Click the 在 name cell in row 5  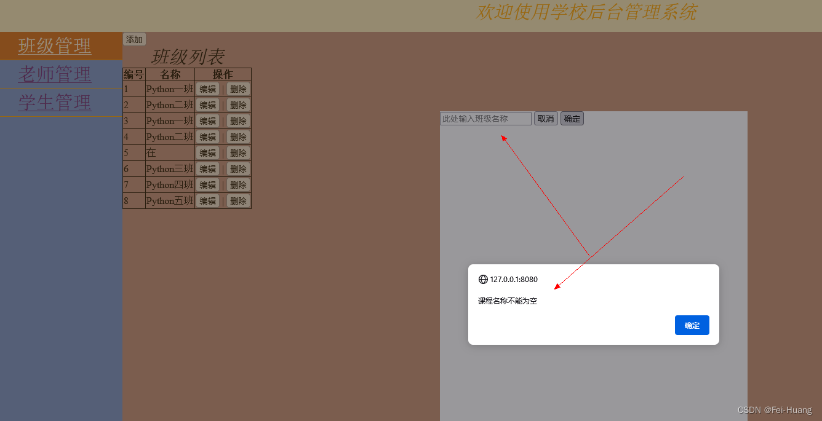170,153
